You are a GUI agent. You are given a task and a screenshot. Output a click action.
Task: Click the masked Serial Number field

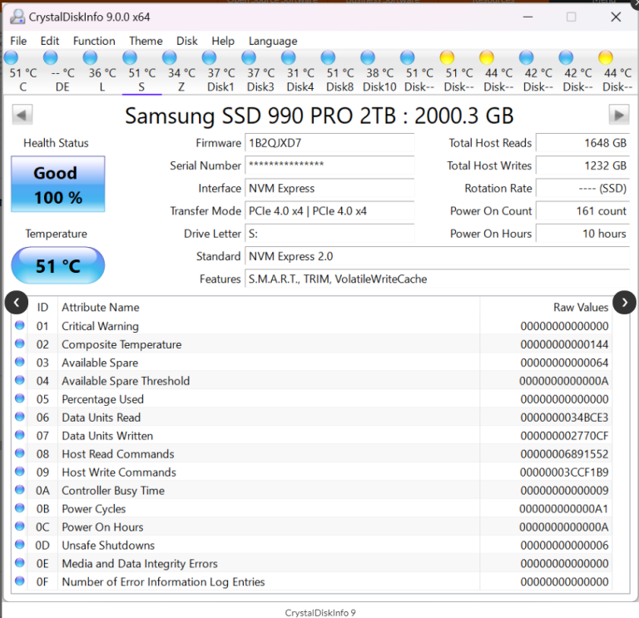[x=329, y=166]
